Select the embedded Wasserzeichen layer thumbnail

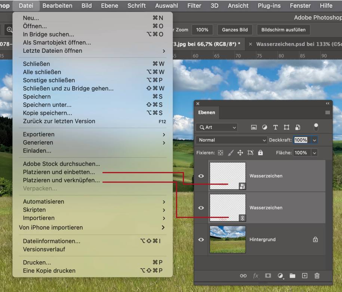pyautogui.click(x=228, y=176)
